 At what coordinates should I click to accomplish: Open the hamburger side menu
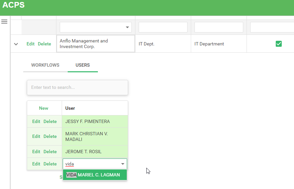(4, 22)
